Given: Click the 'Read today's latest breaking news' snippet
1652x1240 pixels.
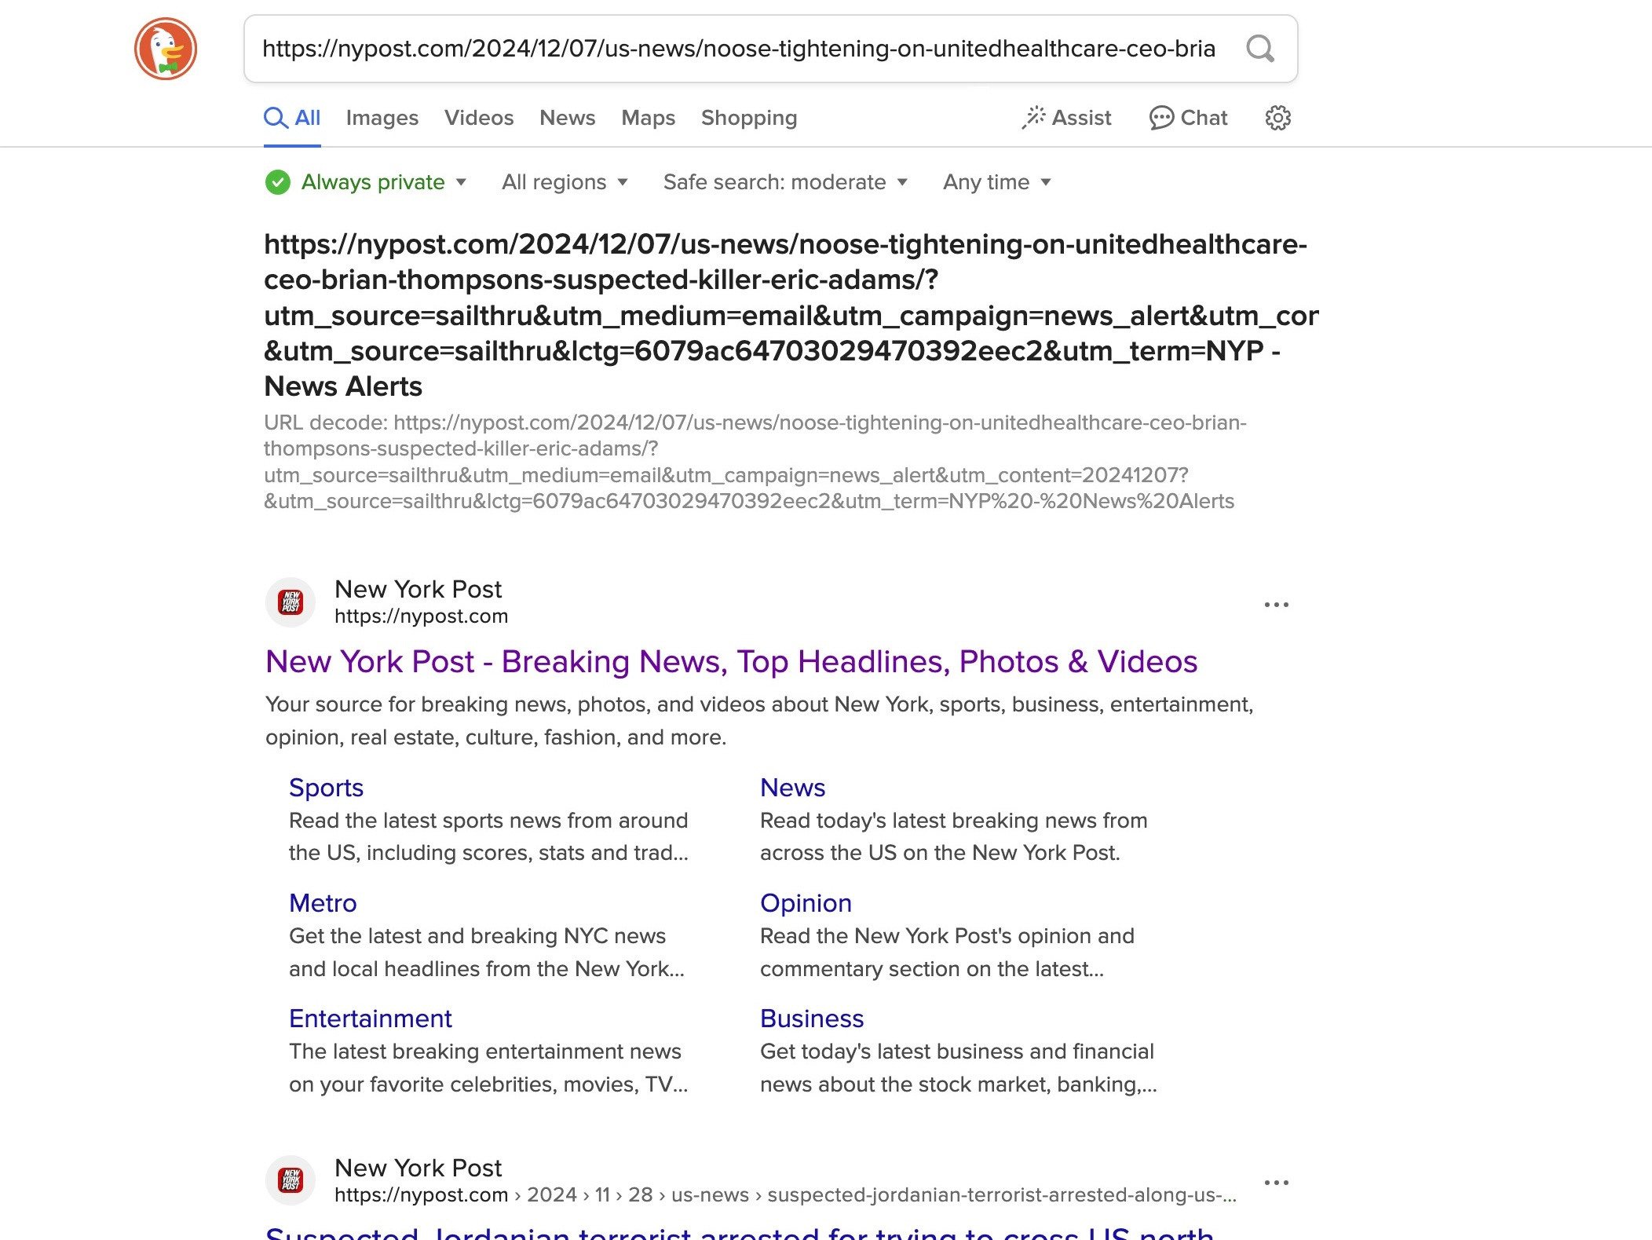Looking at the screenshot, I should click(x=953, y=836).
